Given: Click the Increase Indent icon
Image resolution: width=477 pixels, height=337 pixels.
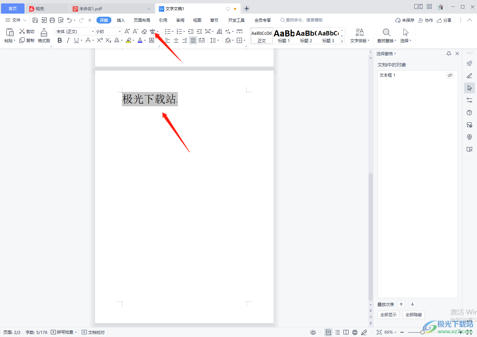Looking at the screenshot, I should point(199,31).
